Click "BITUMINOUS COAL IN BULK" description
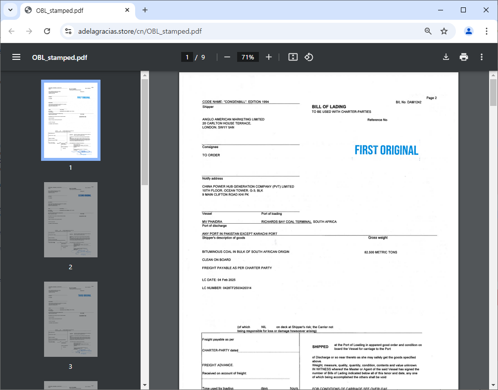Viewport: 498px width, 390px height. click(x=246, y=252)
